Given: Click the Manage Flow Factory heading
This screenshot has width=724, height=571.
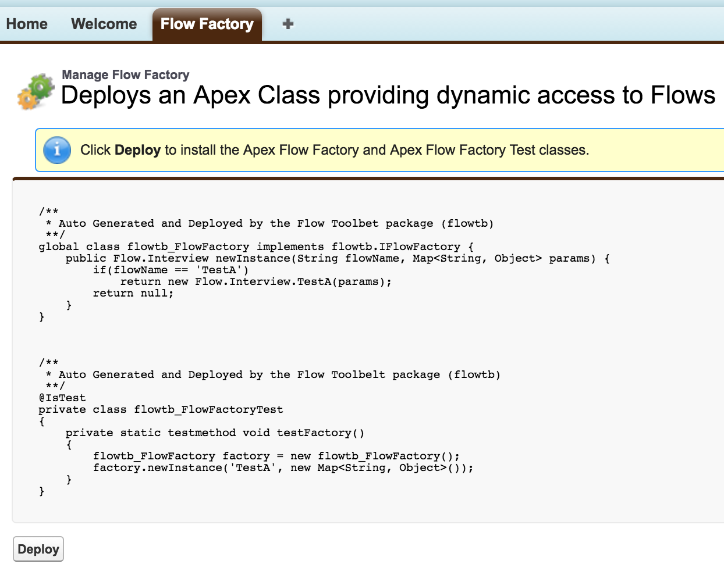Looking at the screenshot, I should [126, 74].
